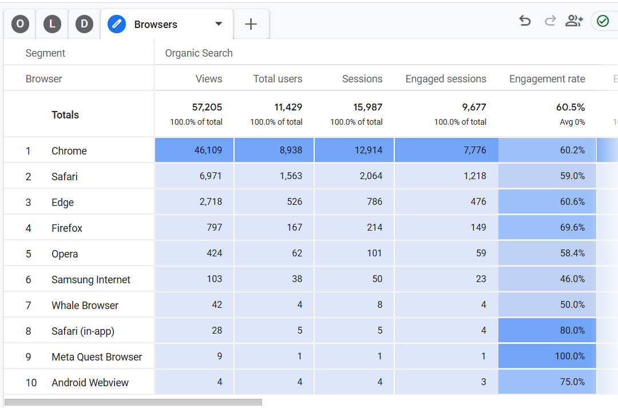Add a new tab with plus icon
Image resolution: width=618 pixels, height=408 pixels.
click(x=251, y=24)
